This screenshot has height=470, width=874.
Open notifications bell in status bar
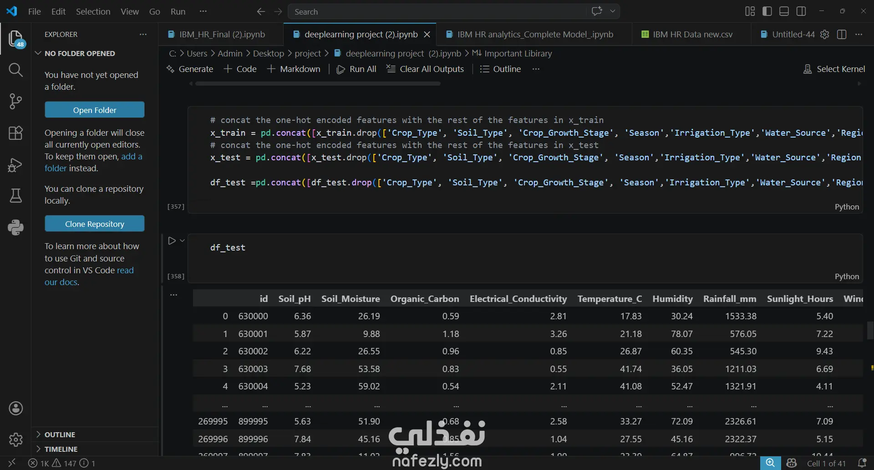pos(862,463)
